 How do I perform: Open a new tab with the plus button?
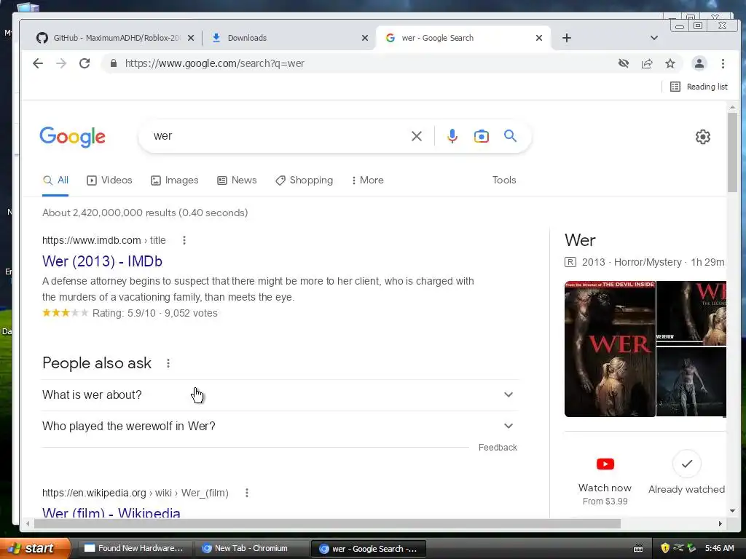pos(566,38)
